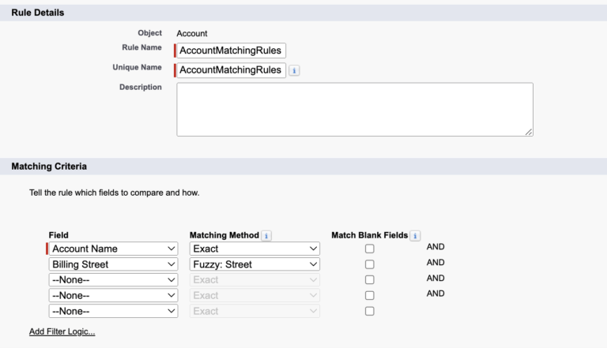
Task: Focus the Unique Name input field
Action: pos(230,69)
